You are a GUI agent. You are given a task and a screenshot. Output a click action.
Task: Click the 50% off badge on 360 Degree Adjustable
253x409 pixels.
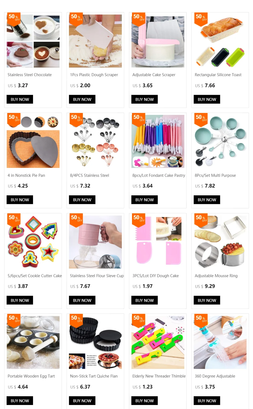tap(201, 320)
